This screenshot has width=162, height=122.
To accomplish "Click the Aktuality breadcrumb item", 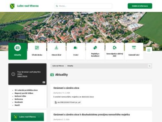I will (70, 66).
